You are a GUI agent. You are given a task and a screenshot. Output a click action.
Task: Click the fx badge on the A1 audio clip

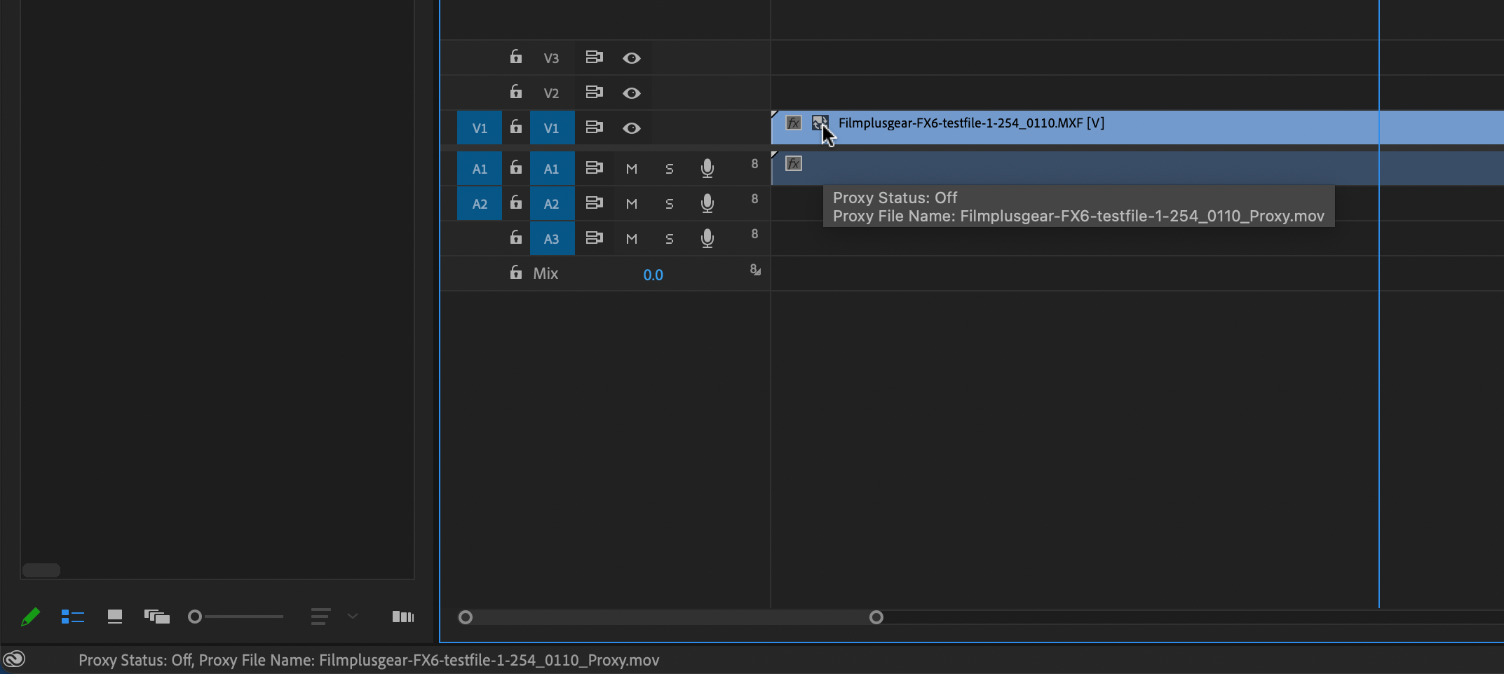point(793,163)
